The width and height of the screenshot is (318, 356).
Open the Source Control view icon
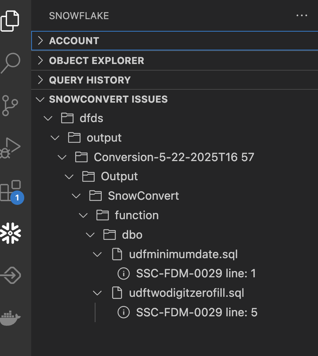click(x=10, y=105)
